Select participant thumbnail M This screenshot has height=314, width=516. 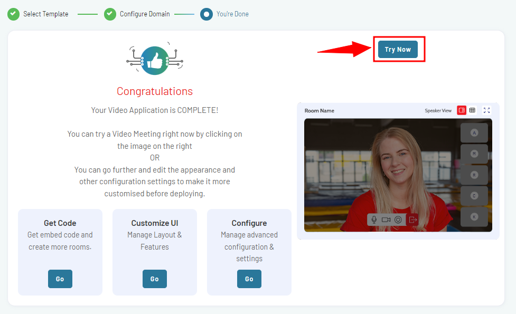tap(474, 154)
